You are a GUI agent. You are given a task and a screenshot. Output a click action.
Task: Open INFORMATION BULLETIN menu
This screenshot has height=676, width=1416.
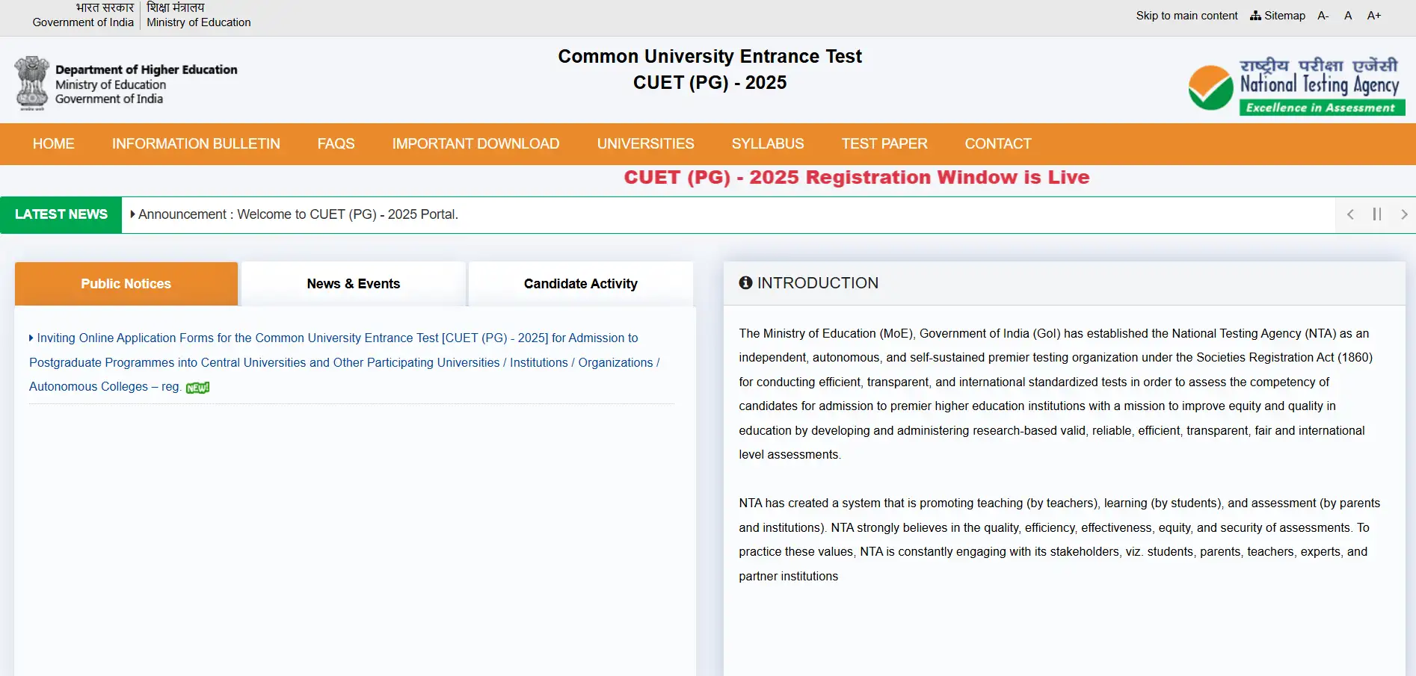point(196,143)
